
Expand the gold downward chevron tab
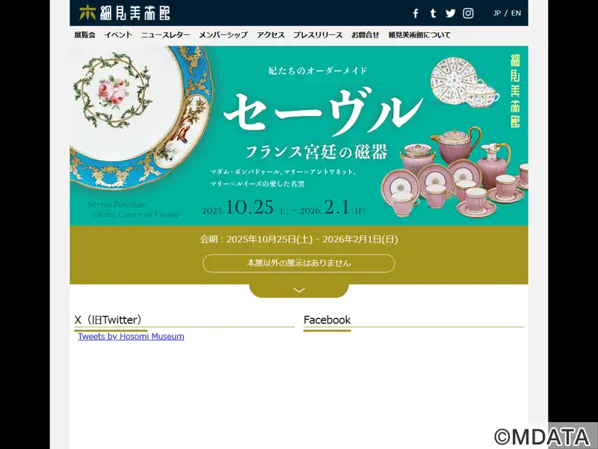(299, 290)
